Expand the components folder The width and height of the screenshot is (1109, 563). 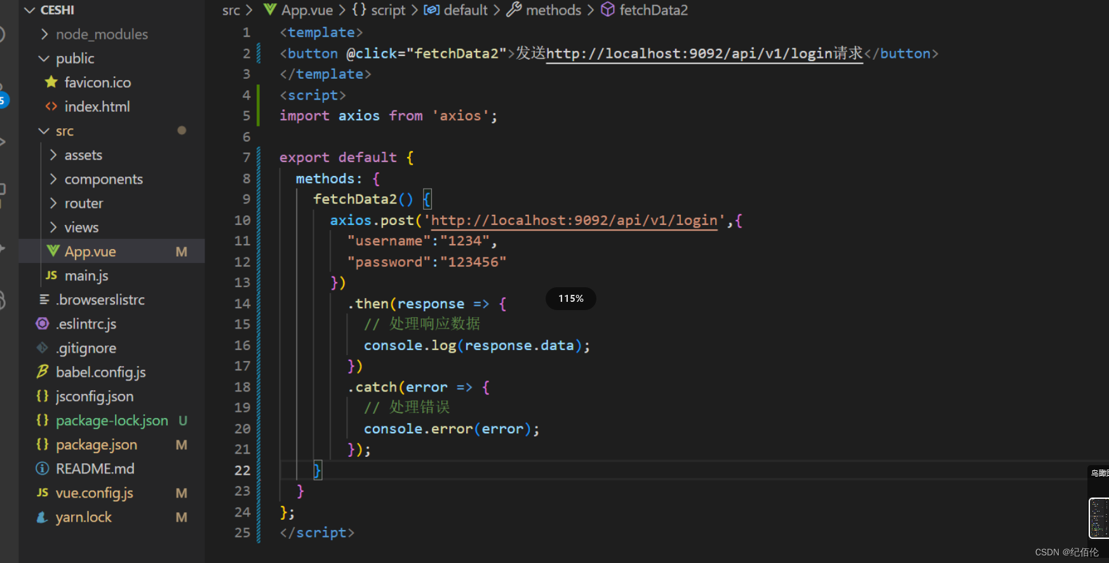tap(53, 179)
